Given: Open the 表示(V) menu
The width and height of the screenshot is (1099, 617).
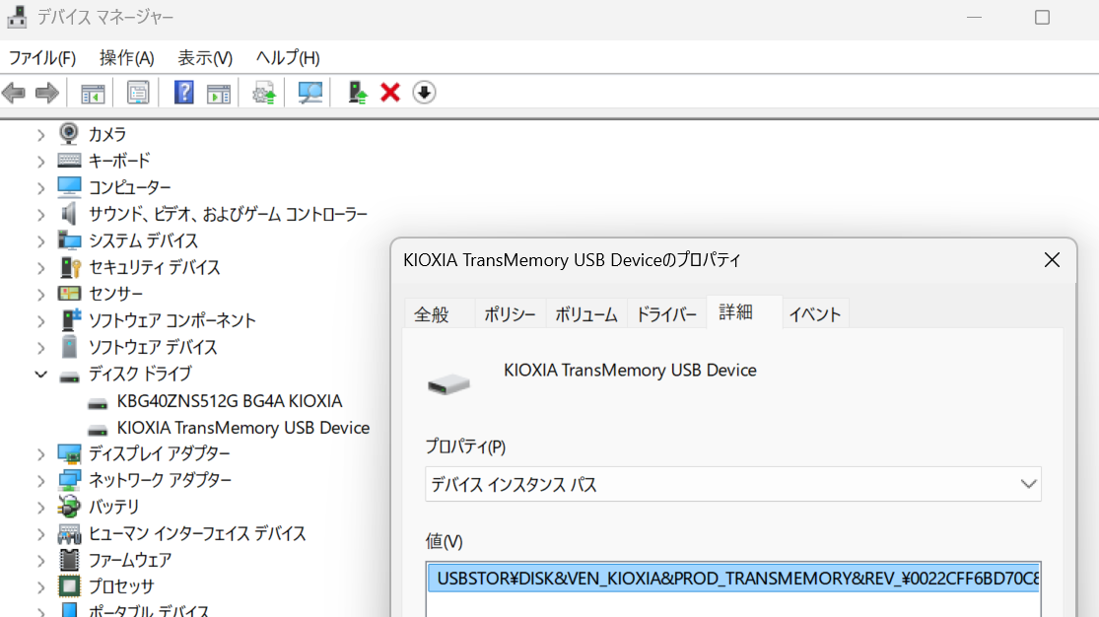Looking at the screenshot, I should (205, 57).
